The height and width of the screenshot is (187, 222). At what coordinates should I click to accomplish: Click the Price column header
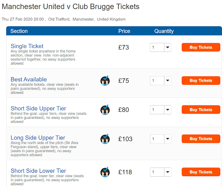[124, 31]
